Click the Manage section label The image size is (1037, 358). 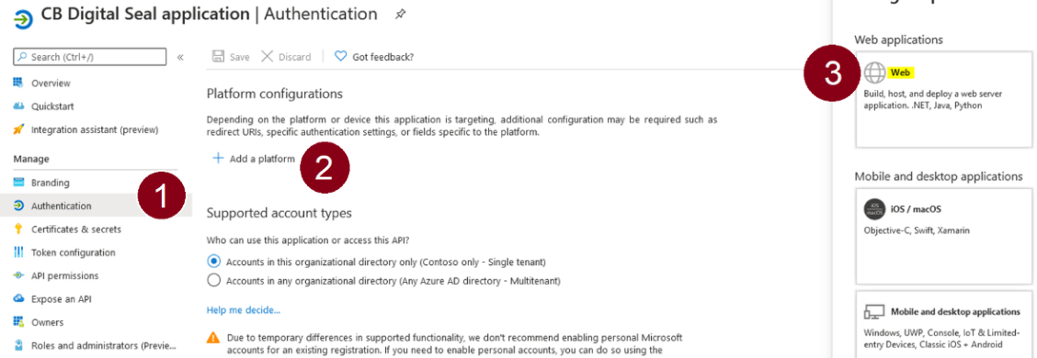coord(31,159)
